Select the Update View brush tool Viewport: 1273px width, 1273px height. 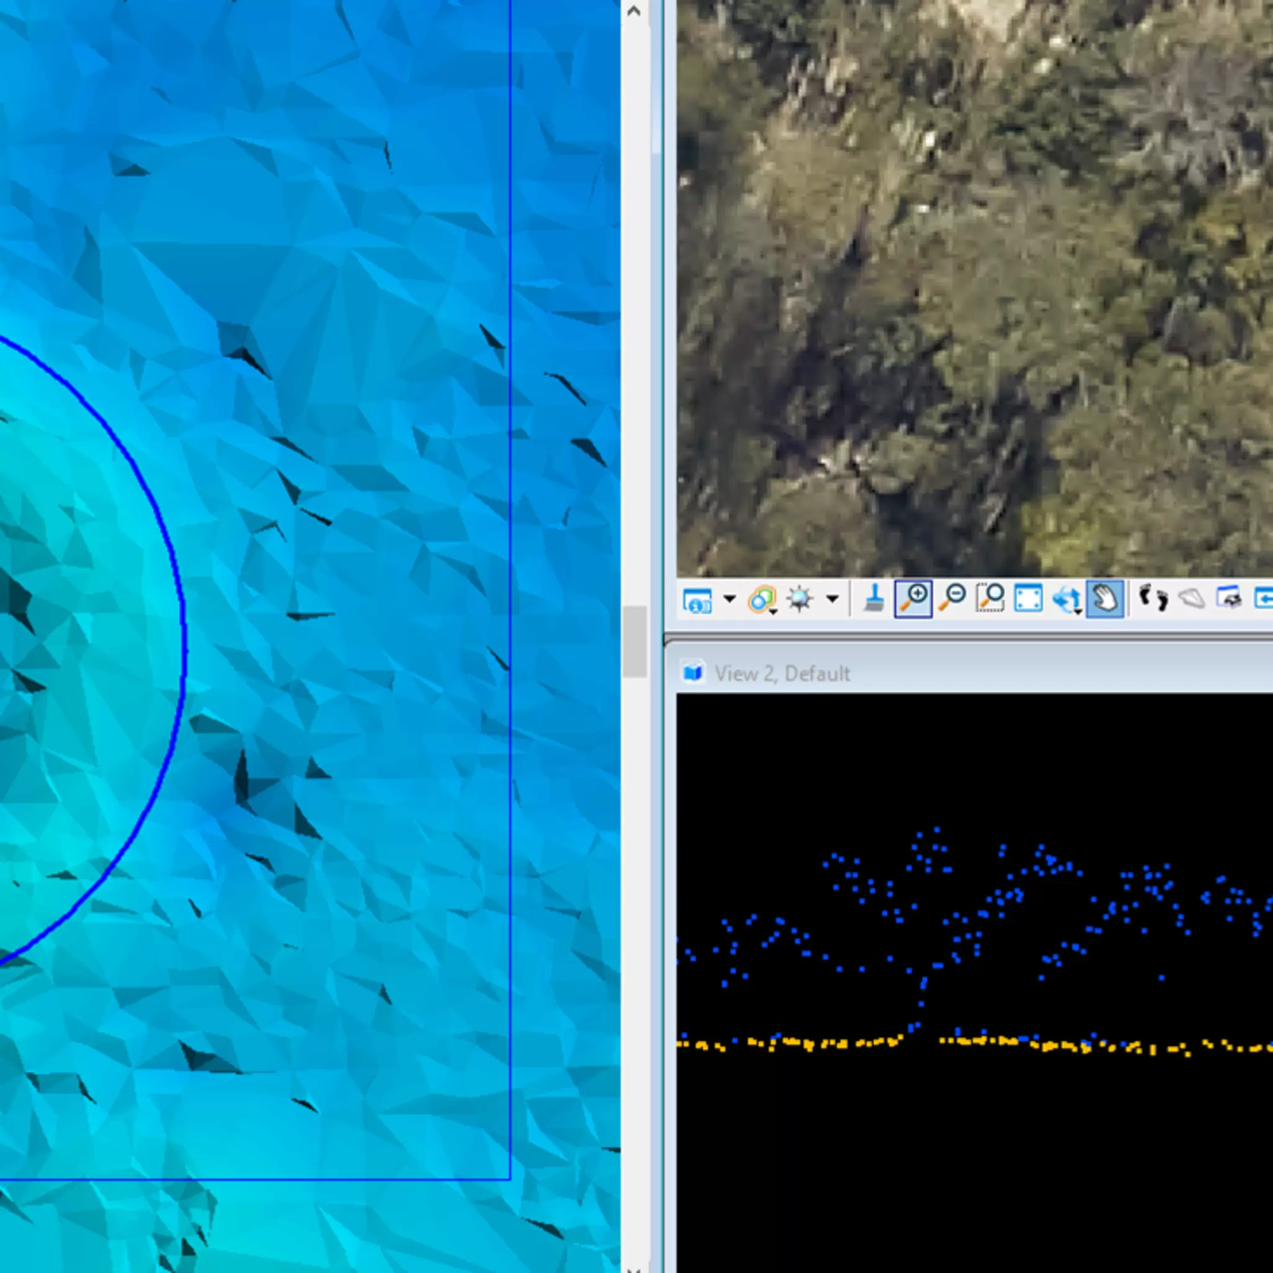(x=874, y=599)
